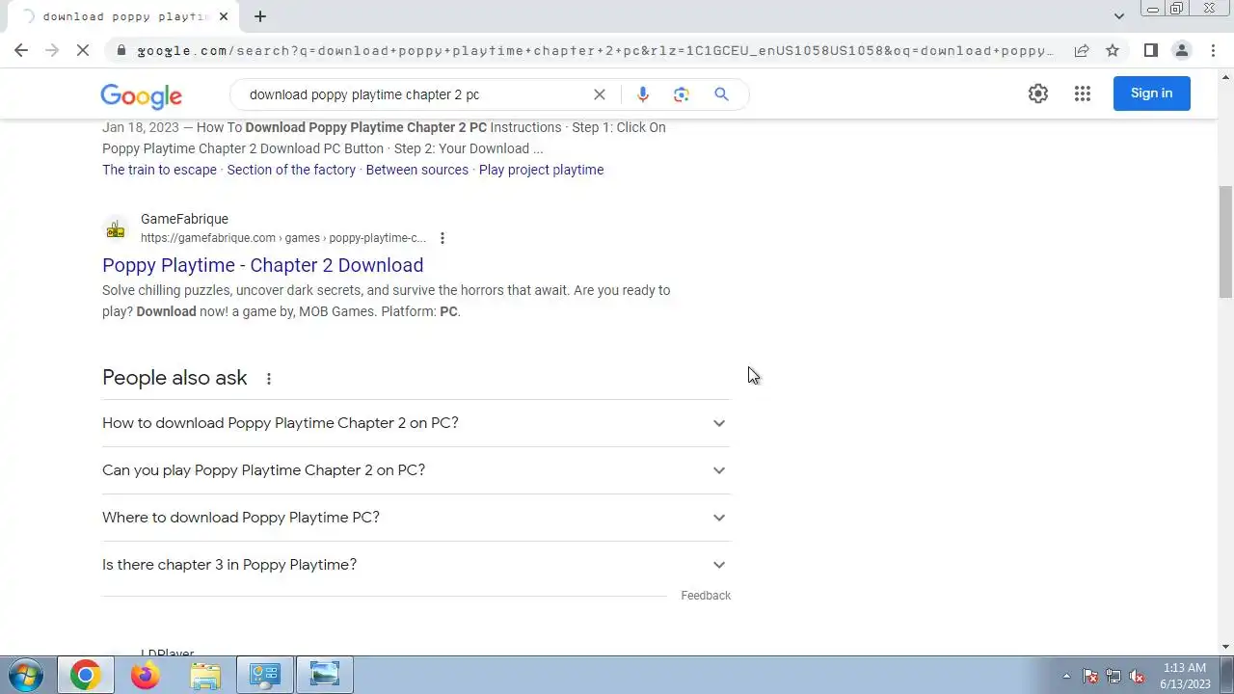
Task: Click the Action Center flag icon
Action: pyautogui.click(x=1090, y=676)
